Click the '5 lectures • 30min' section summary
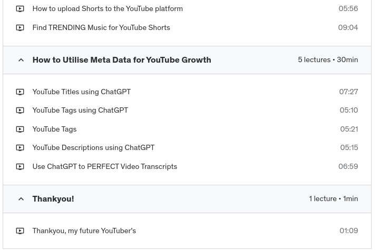 click(x=327, y=60)
